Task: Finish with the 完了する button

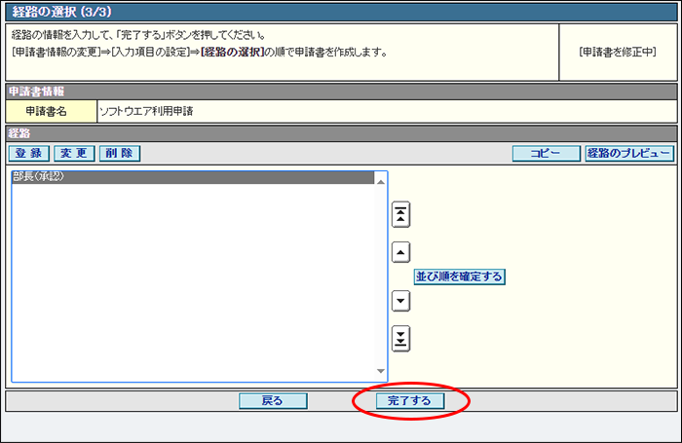Action: tap(410, 401)
